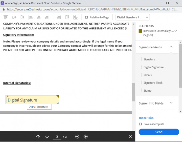The height and width of the screenshot is (142, 182).
Task: Expand the Icertiscore Externalsign recipient dropdown
Action: (x=175, y=31)
